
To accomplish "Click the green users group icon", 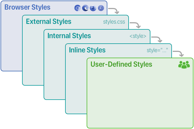I will click(184, 65).
